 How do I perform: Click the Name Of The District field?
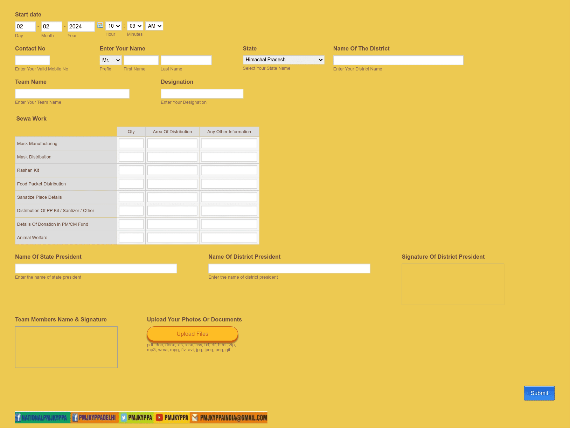(x=398, y=60)
